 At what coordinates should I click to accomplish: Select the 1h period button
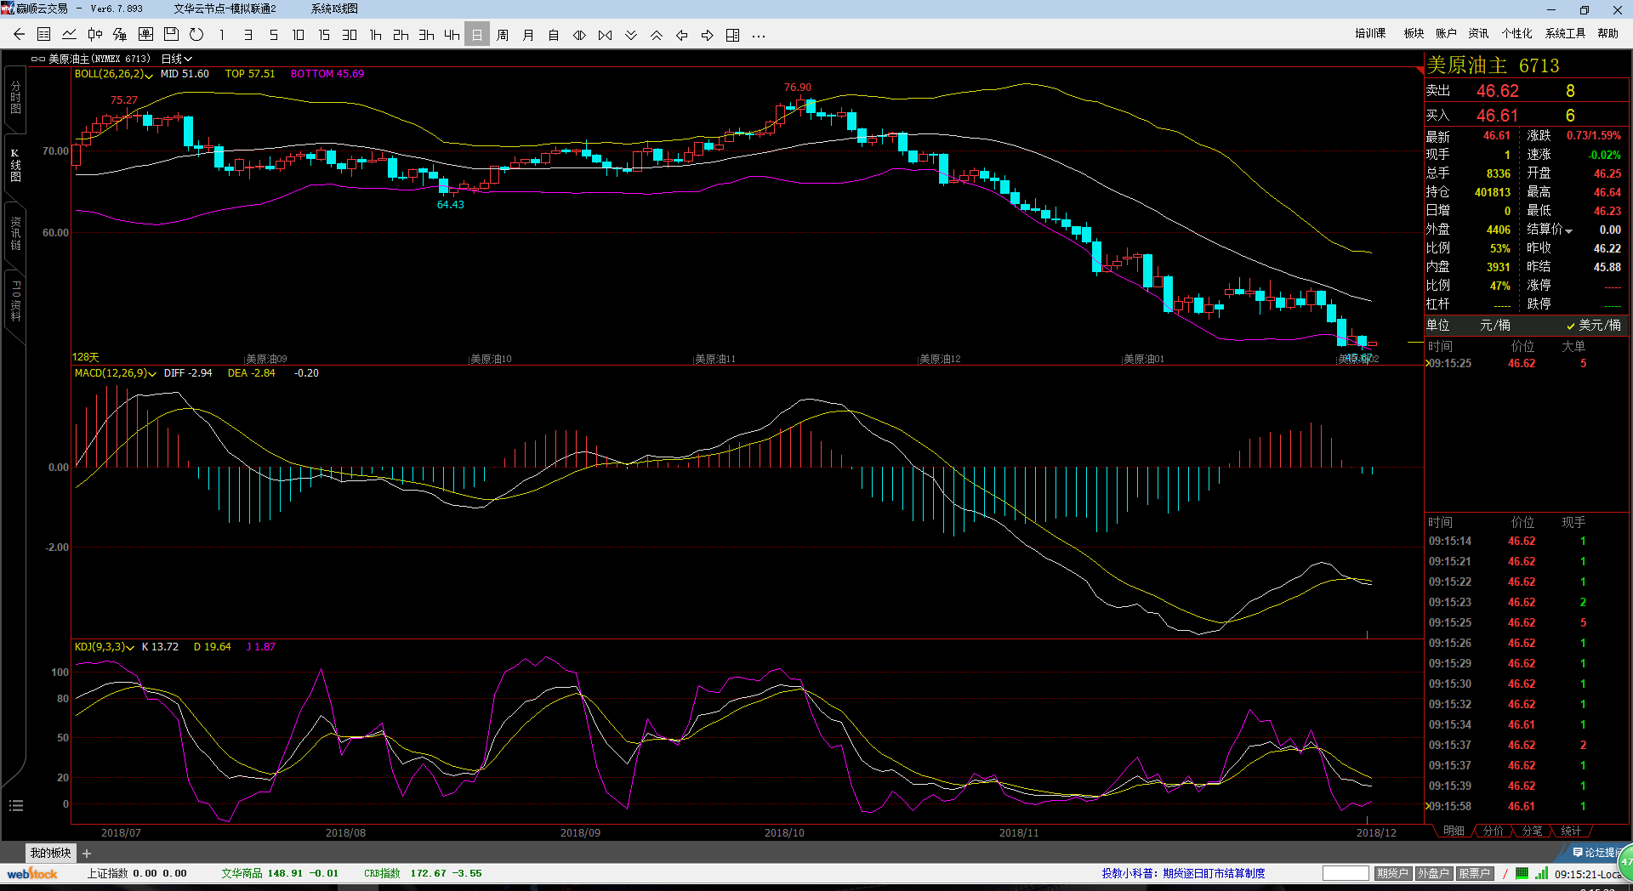tap(375, 35)
